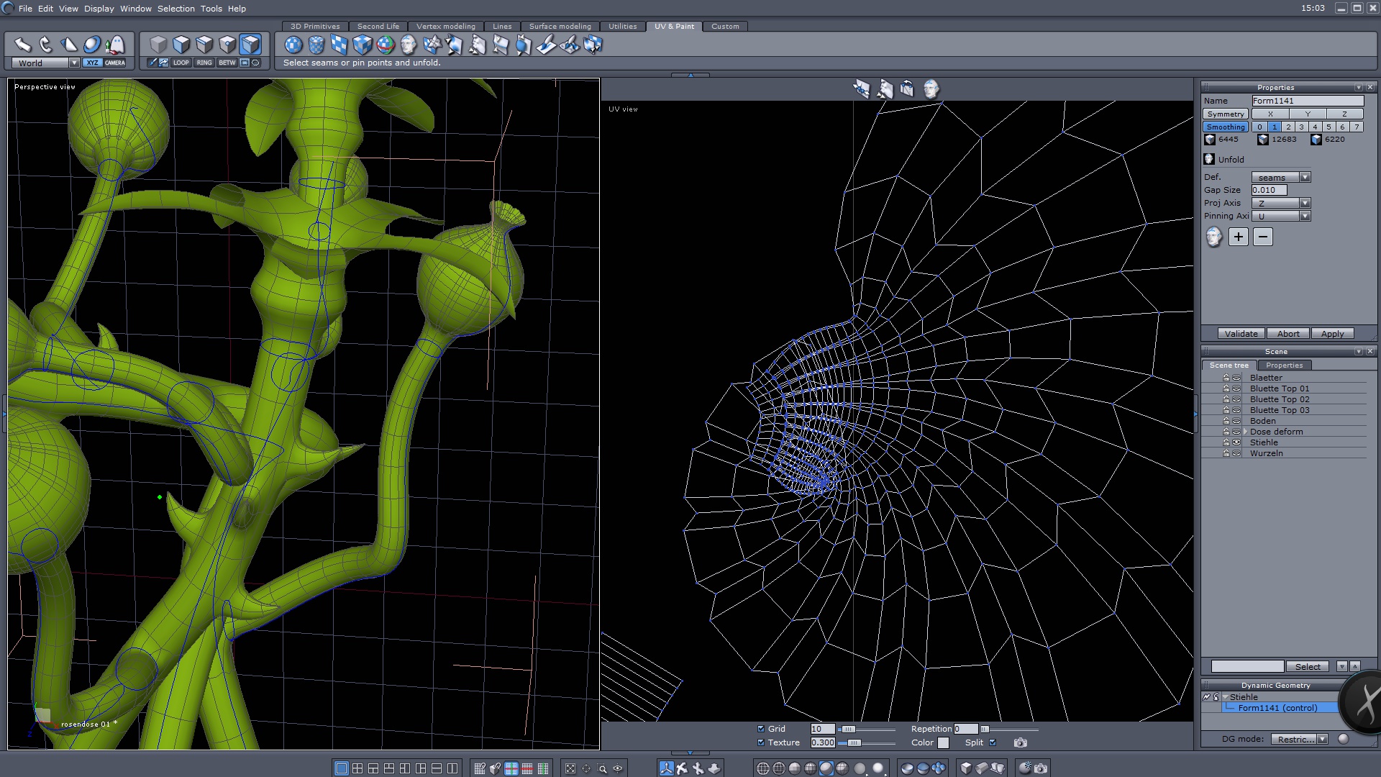
Task: Click the Apply button
Action: pos(1332,334)
